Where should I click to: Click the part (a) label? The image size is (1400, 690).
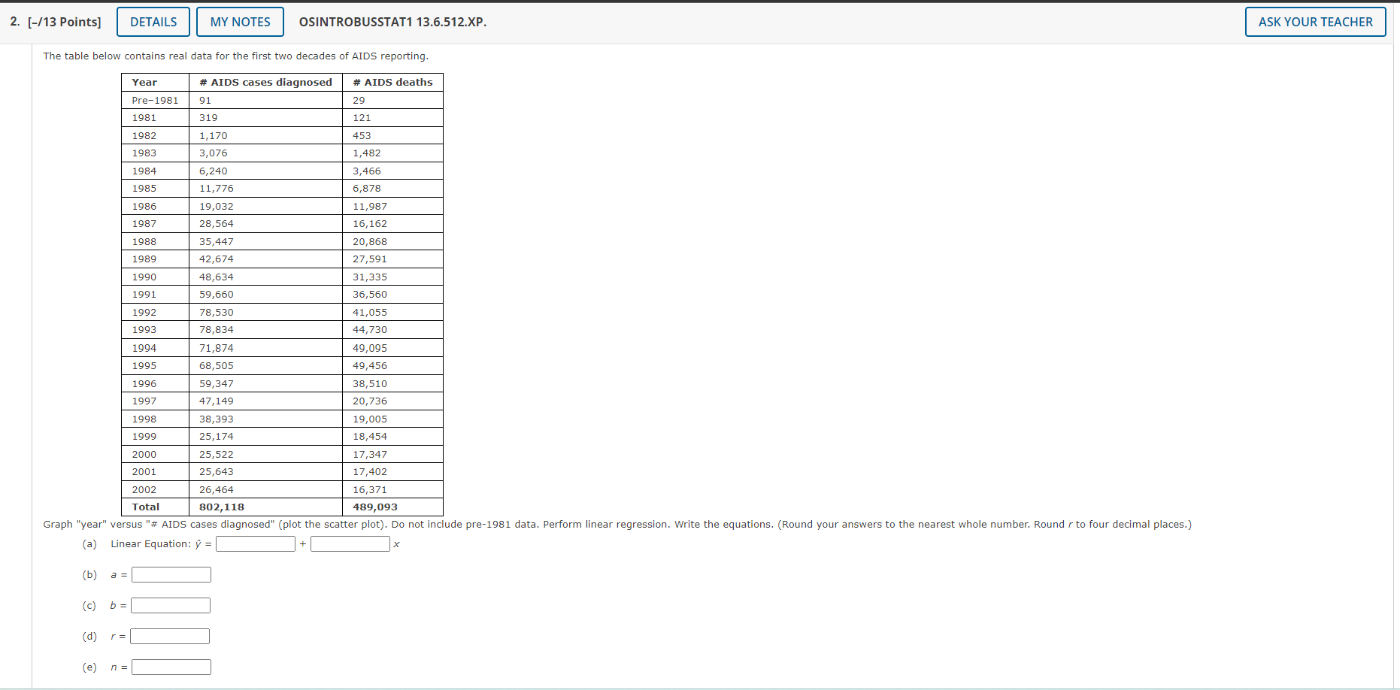click(x=89, y=543)
